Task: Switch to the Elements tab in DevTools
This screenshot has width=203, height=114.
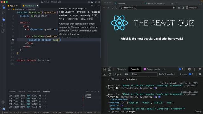Action: (121, 69)
